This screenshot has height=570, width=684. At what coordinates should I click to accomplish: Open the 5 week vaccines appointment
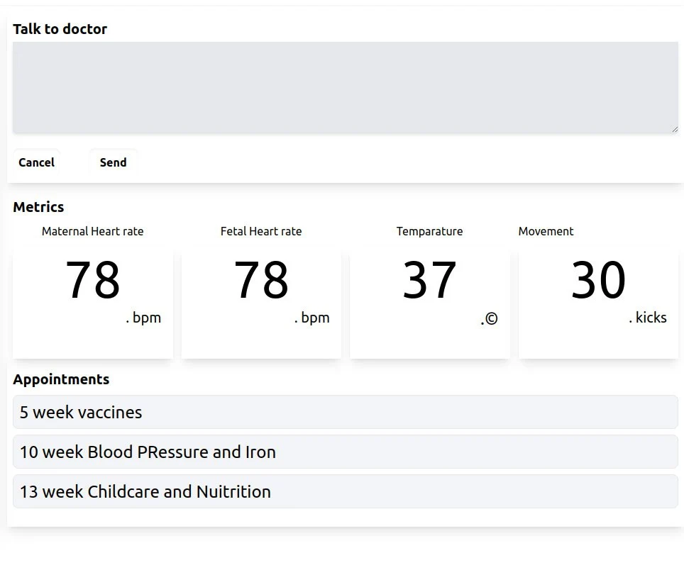pos(346,412)
